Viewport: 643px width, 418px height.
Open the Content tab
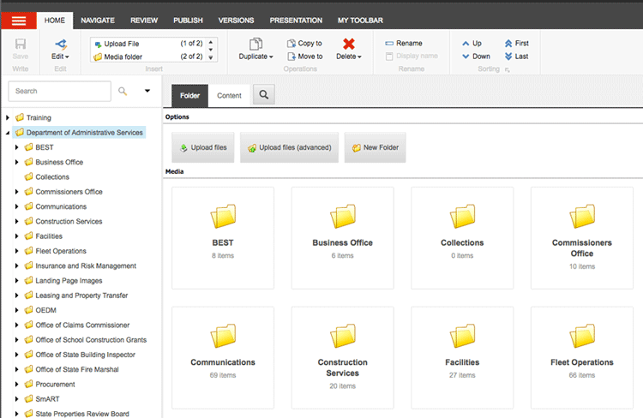[229, 95]
